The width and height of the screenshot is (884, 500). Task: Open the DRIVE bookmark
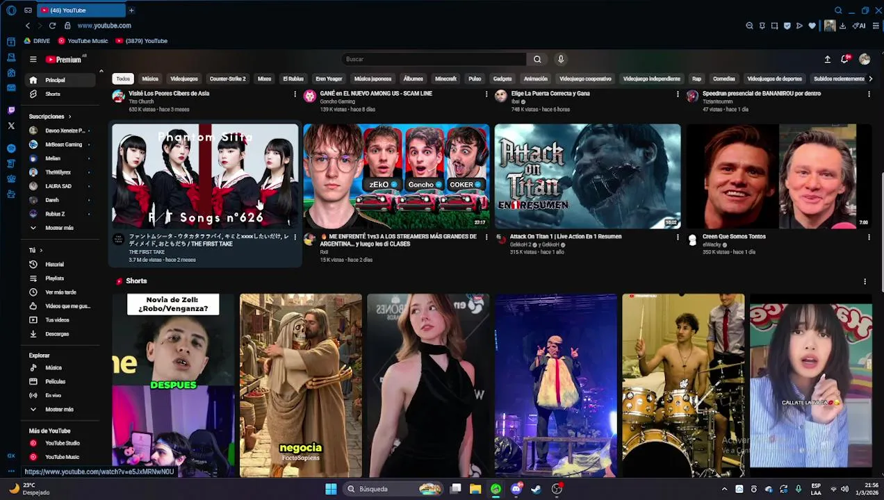pos(37,41)
